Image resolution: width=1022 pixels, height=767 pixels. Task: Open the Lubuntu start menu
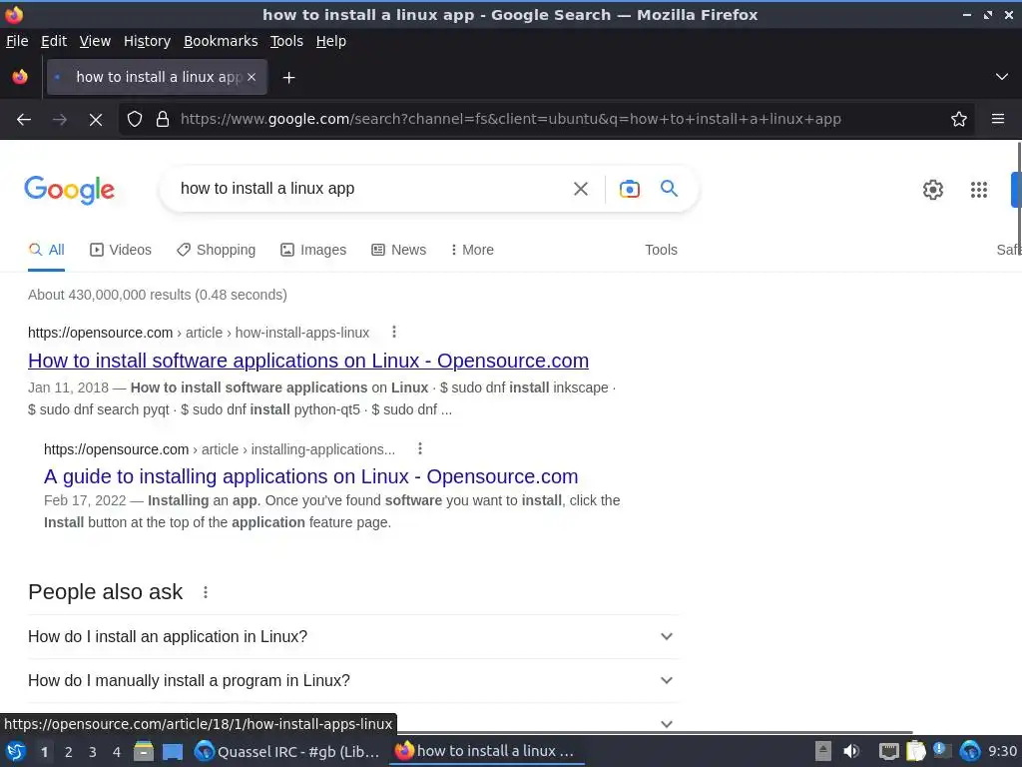[16, 751]
